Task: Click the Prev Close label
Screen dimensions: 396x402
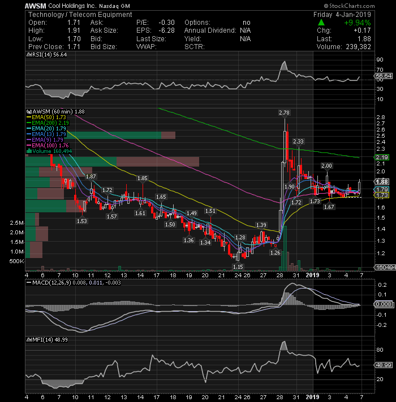Action: [x=46, y=47]
